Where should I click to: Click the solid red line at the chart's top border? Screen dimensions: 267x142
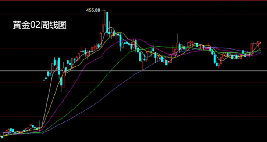click(x=133, y=1)
